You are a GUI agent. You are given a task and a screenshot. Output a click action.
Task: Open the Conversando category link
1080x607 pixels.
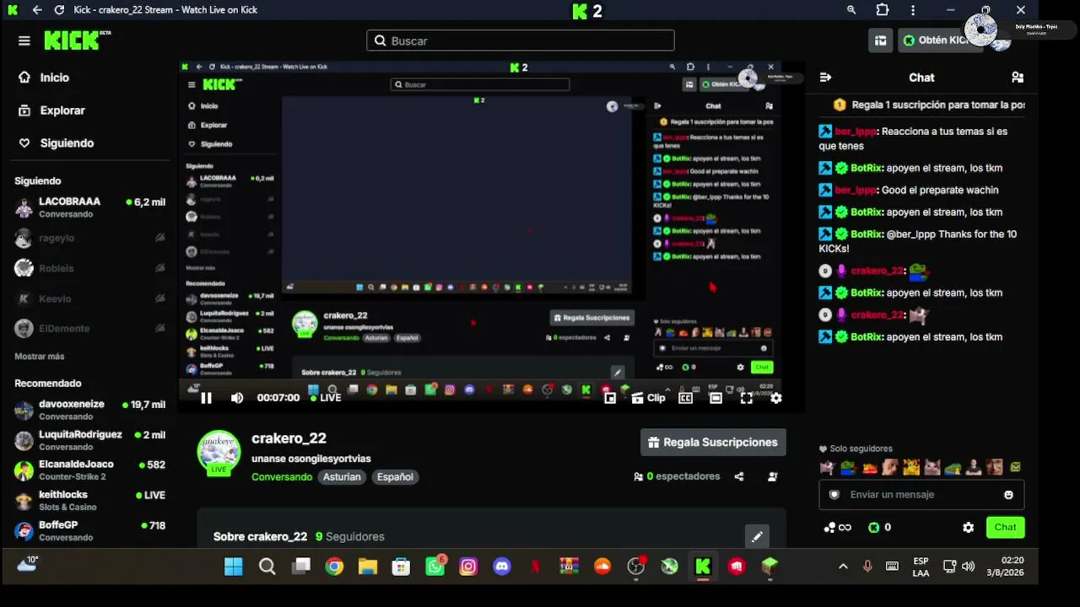[x=282, y=477]
